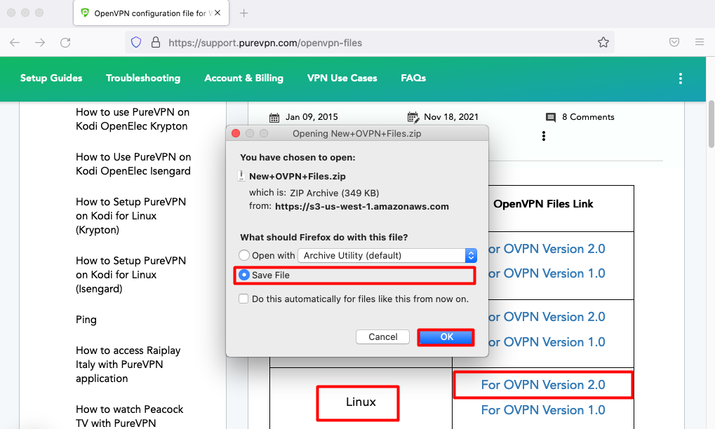Click the page vertical scrollbar thumb

pyautogui.click(x=711, y=124)
